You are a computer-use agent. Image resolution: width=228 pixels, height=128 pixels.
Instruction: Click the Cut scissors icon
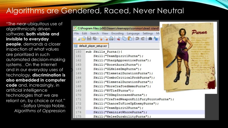coord(119,39)
